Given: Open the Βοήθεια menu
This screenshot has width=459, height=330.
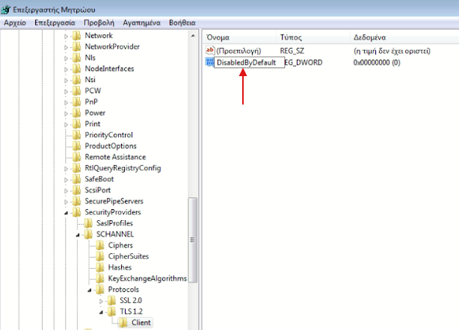Looking at the screenshot, I should click(183, 23).
